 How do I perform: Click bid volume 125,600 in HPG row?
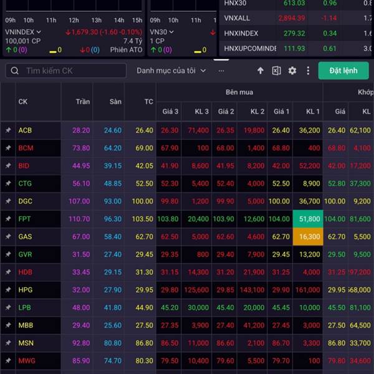point(196,290)
